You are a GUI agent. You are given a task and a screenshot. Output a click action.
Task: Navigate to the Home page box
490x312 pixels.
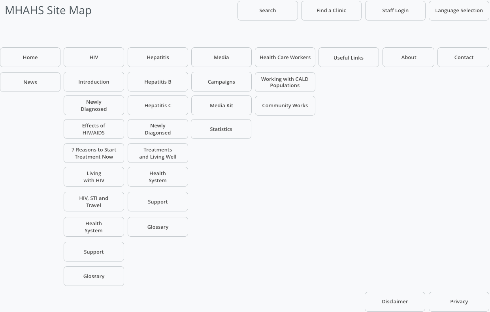tap(30, 58)
